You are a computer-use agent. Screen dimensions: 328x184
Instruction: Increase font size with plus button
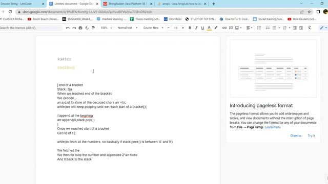(183, 28)
